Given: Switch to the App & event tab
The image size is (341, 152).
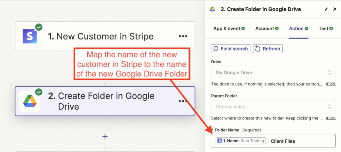Looking at the screenshot, I should [x=229, y=29].
